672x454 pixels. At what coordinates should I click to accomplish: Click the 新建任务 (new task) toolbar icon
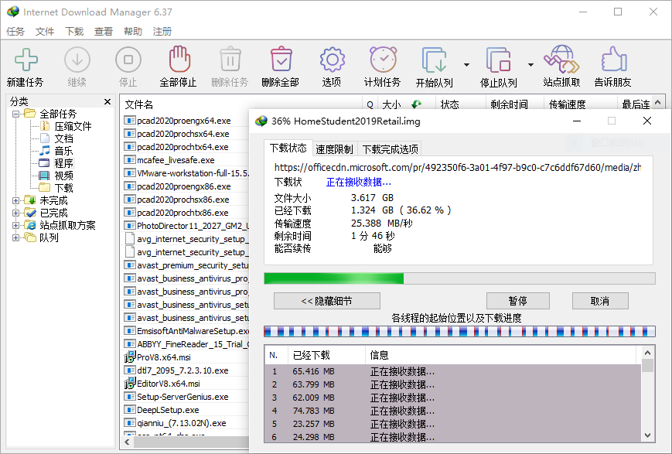26,61
